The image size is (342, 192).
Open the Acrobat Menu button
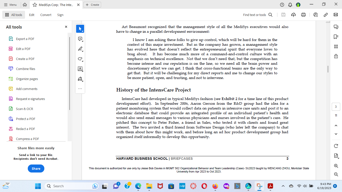pos(11,5)
